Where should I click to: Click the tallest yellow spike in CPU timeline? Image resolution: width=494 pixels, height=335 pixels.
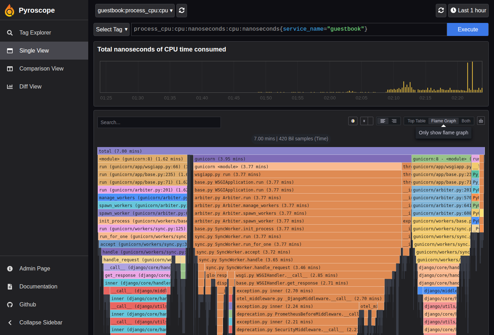(x=472, y=77)
